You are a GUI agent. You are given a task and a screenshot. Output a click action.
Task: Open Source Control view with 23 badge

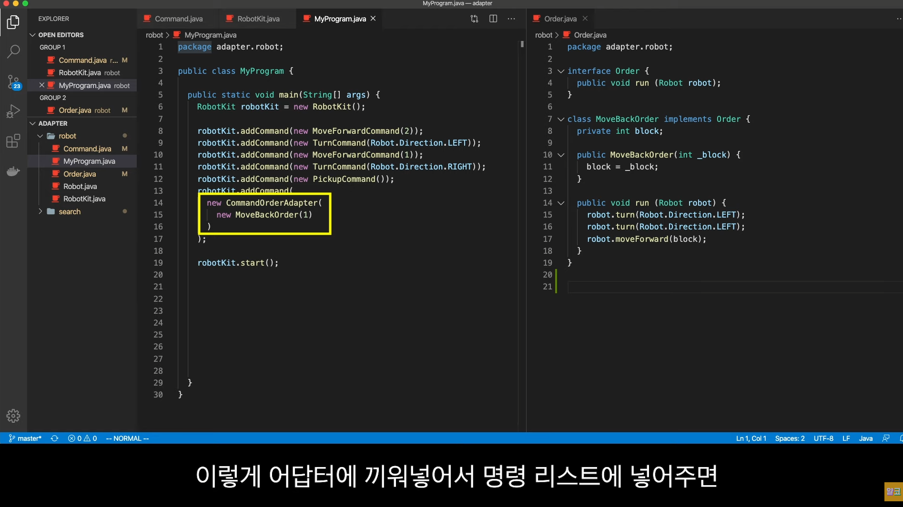pyautogui.click(x=13, y=82)
